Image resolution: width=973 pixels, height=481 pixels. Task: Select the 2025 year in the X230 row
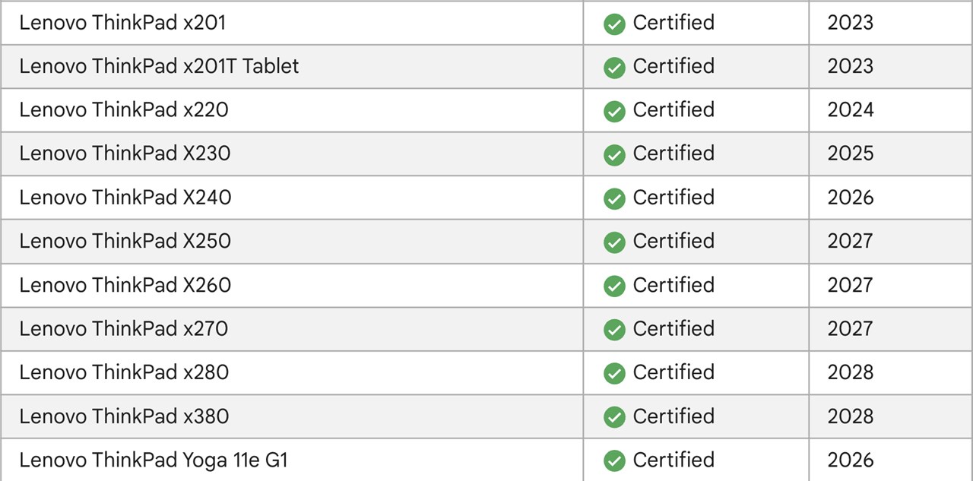click(851, 153)
